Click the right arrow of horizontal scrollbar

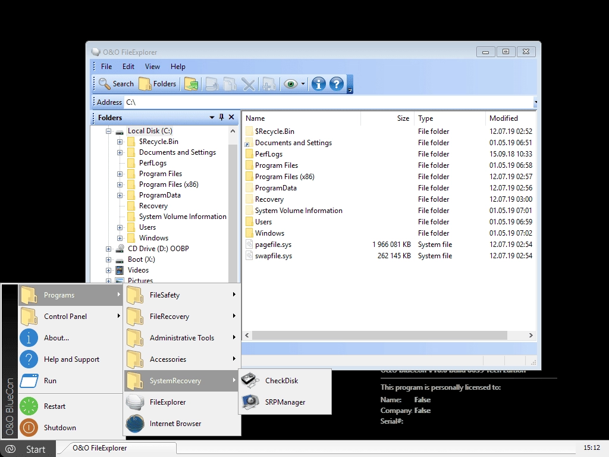[x=531, y=335]
